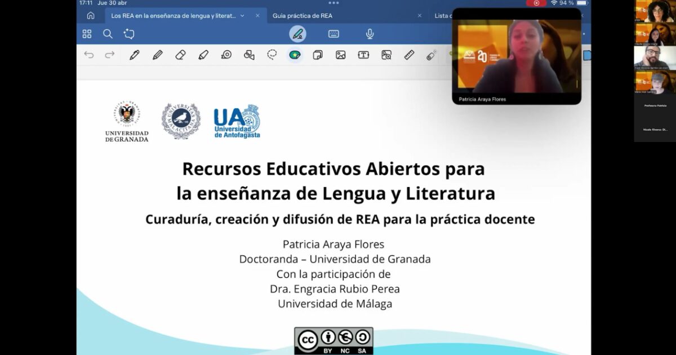This screenshot has height=355, width=676.
Task: Select the Ruler tool
Action: tap(410, 55)
